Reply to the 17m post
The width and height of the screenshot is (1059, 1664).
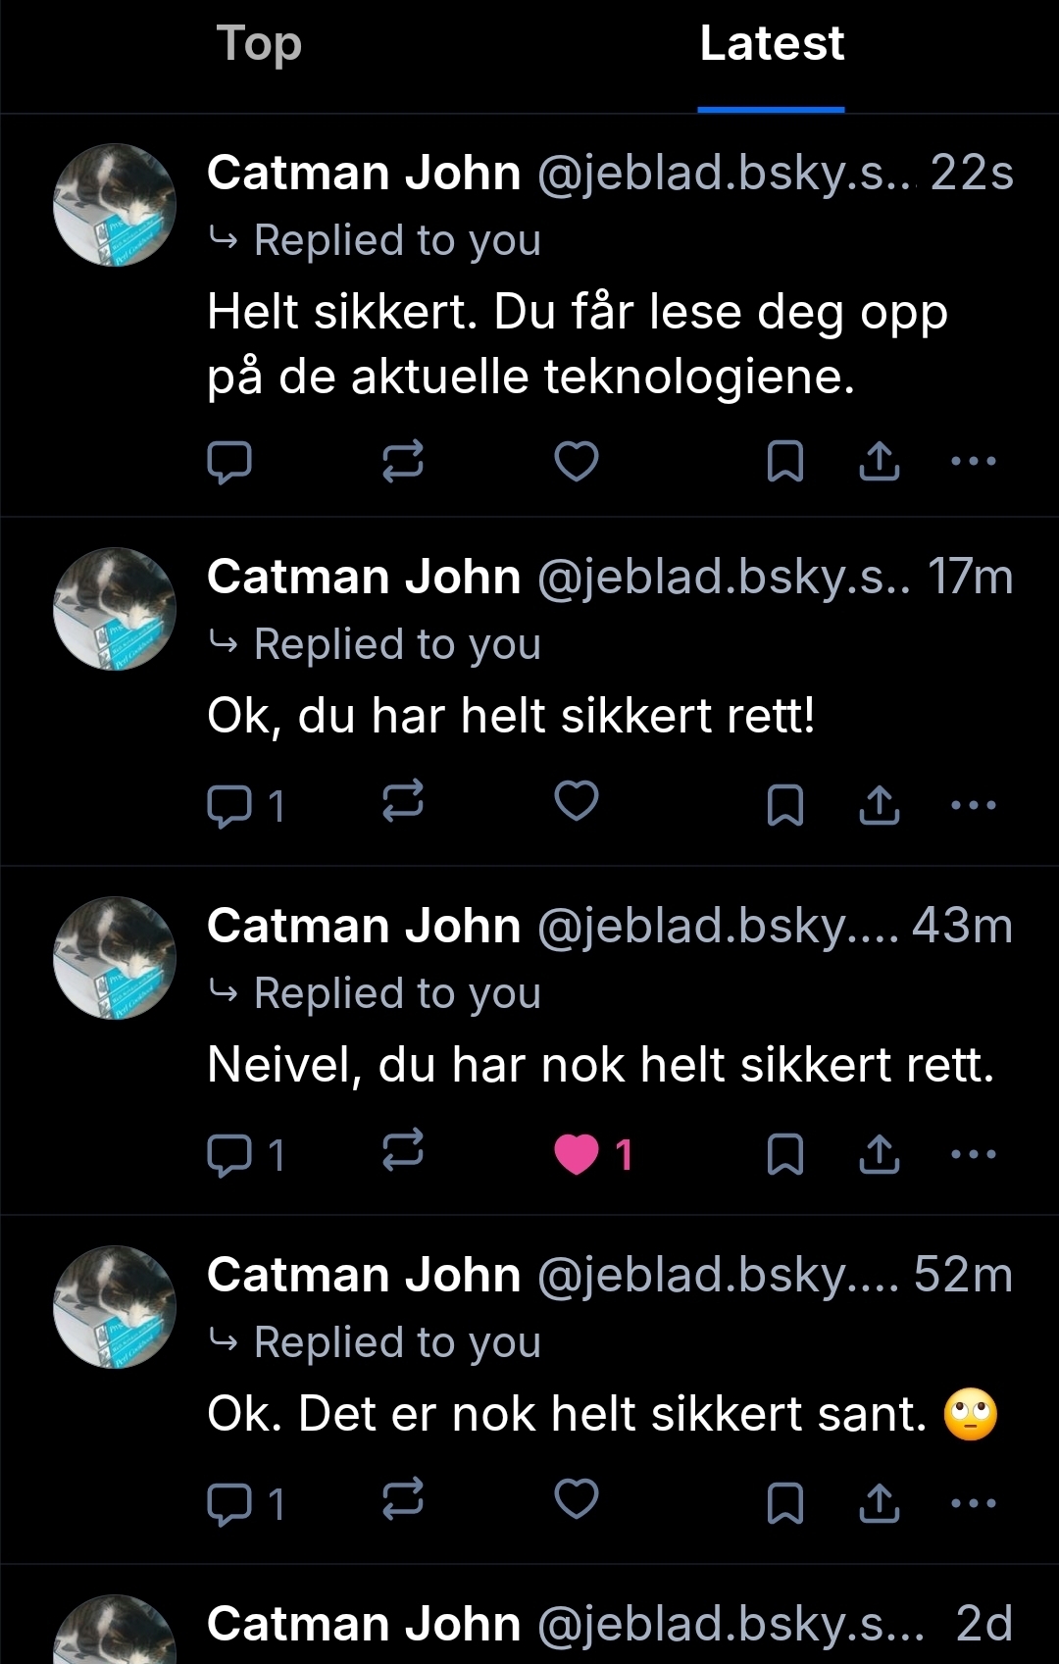point(229,806)
